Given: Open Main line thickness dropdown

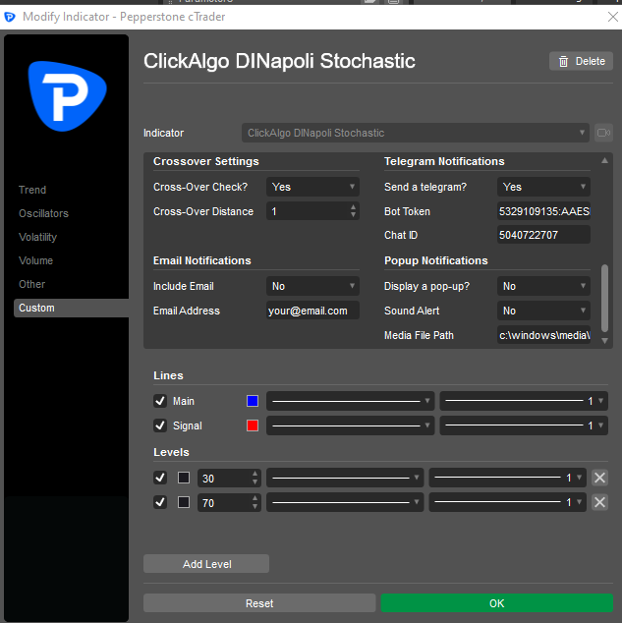Looking at the screenshot, I should [524, 401].
